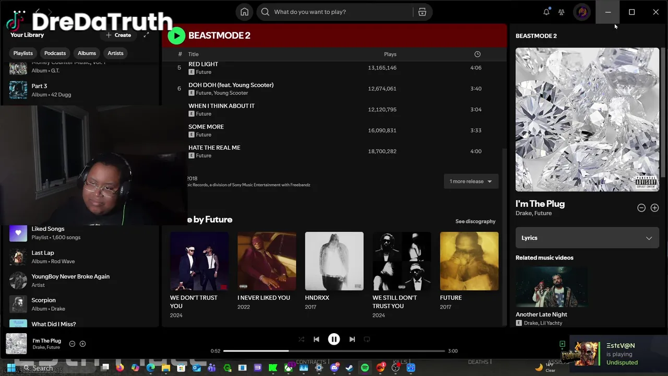Screen dimensions: 668x376
Task: Open Spotify icon in the taskbar
Action: [x=365, y=368]
